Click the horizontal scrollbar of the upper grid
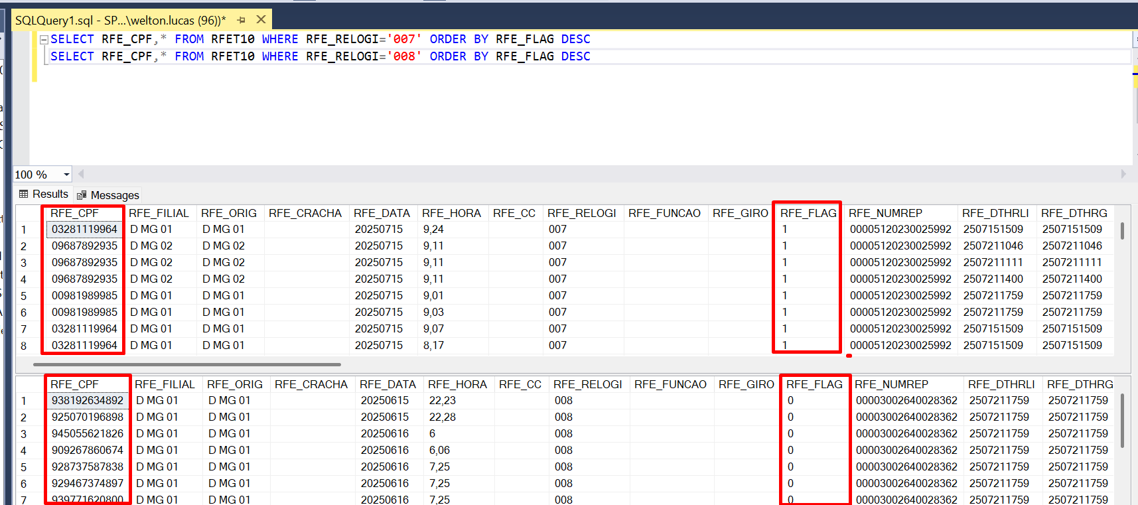 point(187,364)
